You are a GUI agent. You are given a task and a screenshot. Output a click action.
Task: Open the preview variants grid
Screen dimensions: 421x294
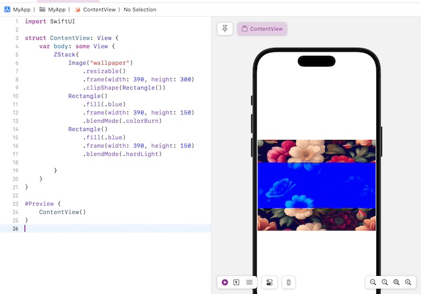(249, 282)
